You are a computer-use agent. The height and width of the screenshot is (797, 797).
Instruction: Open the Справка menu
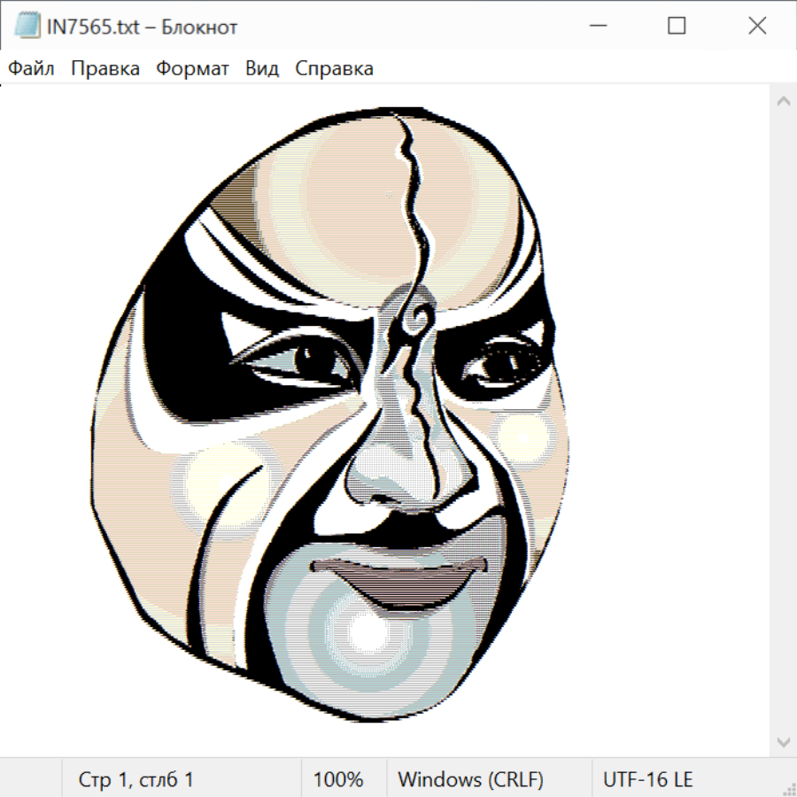pyautogui.click(x=334, y=69)
